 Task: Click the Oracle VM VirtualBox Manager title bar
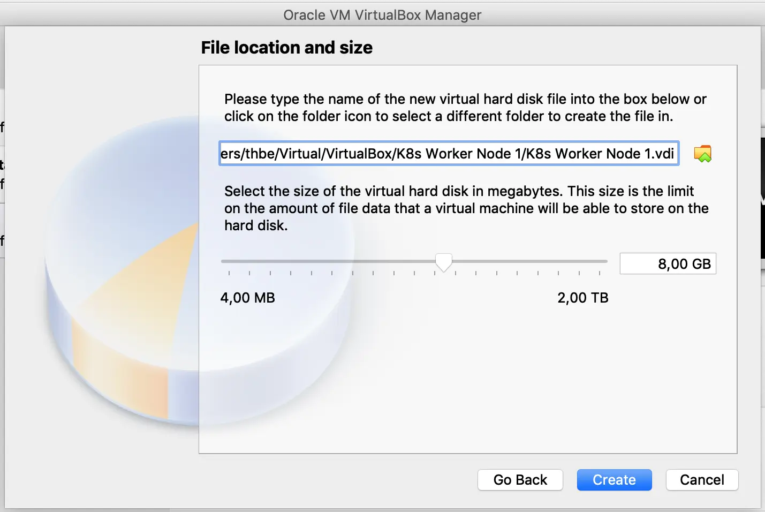point(382,15)
